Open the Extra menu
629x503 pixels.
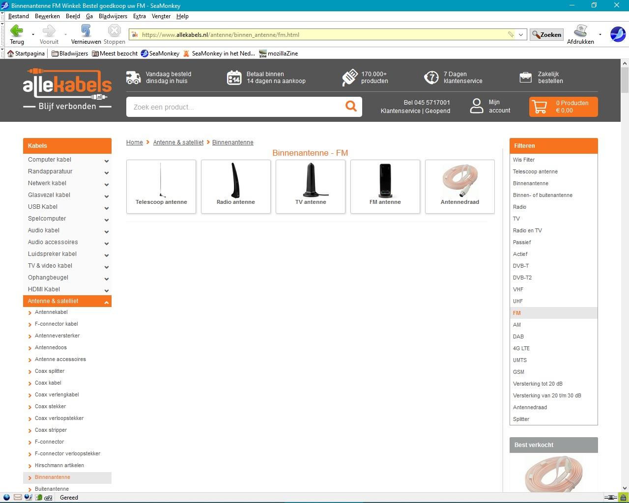(140, 16)
